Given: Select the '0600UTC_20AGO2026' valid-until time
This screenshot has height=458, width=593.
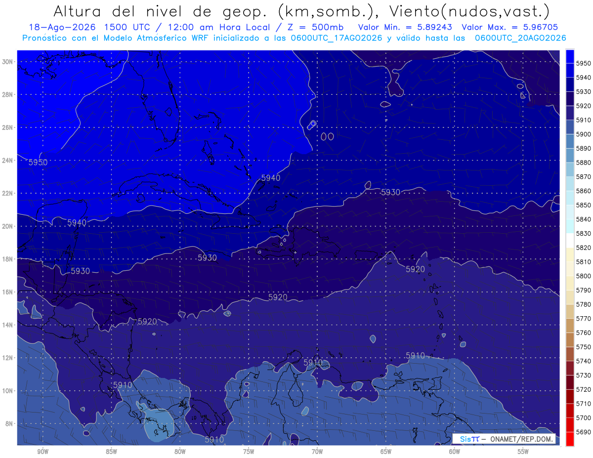Looking at the screenshot, I should [520, 38].
